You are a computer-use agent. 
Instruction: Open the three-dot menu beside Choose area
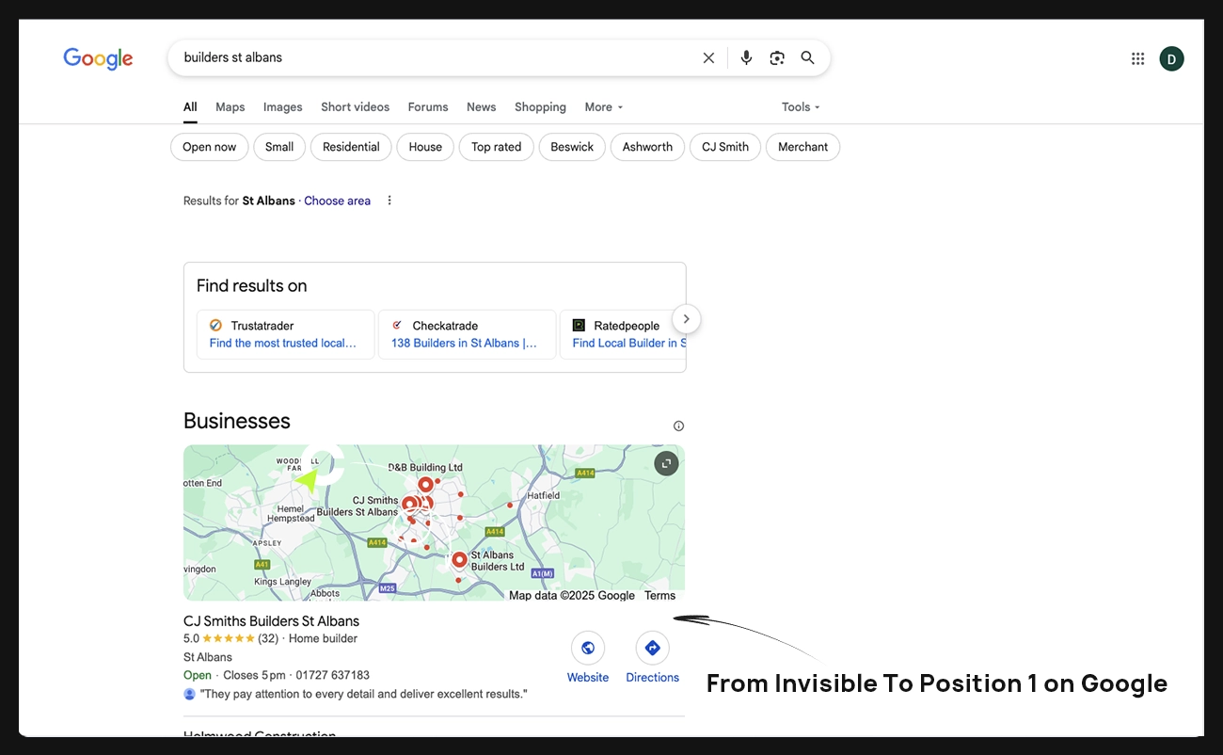click(x=389, y=201)
